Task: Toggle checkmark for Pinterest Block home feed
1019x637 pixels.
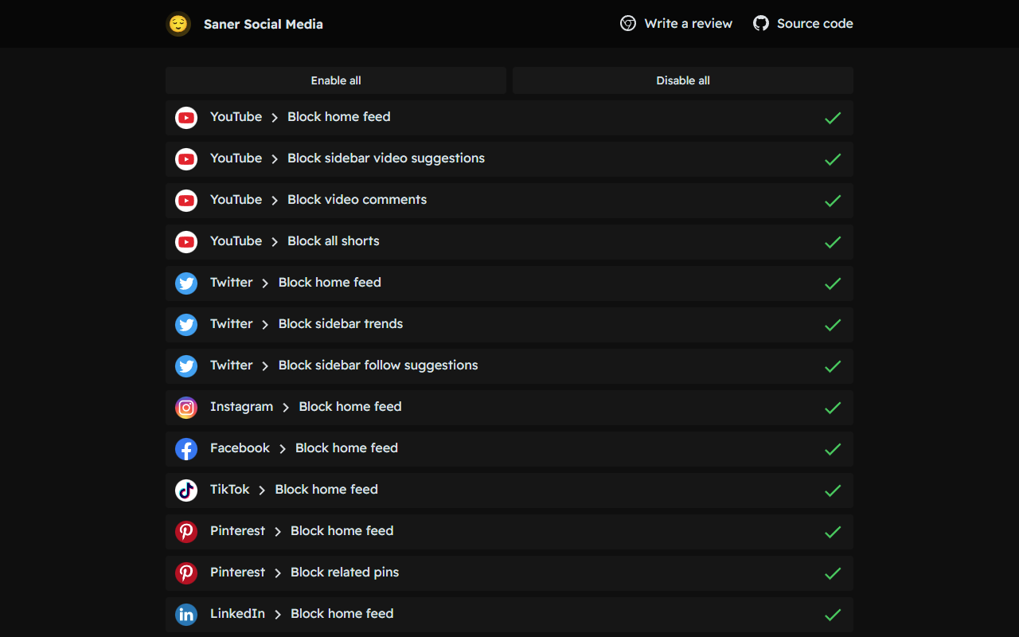Action: tap(833, 532)
